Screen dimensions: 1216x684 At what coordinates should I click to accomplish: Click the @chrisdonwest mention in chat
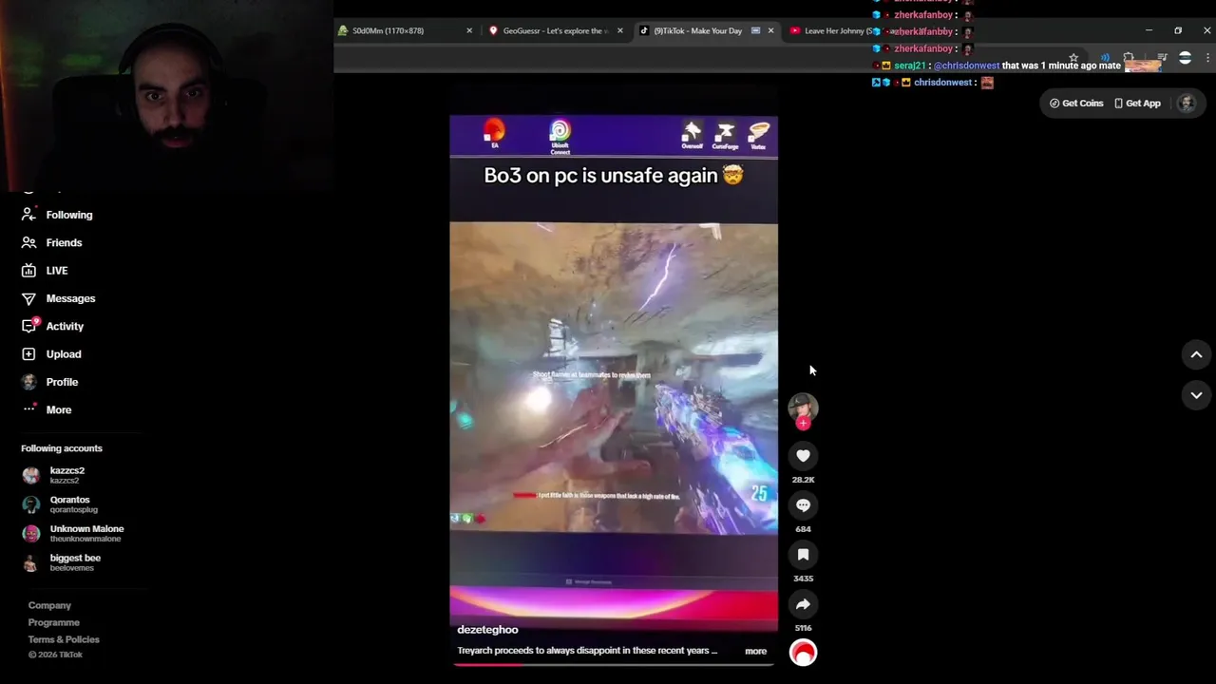click(x=966, y=66)
